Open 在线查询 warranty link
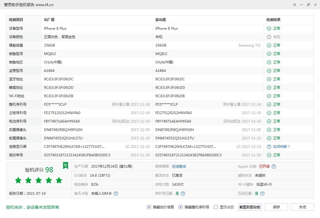 pos(179,166)
